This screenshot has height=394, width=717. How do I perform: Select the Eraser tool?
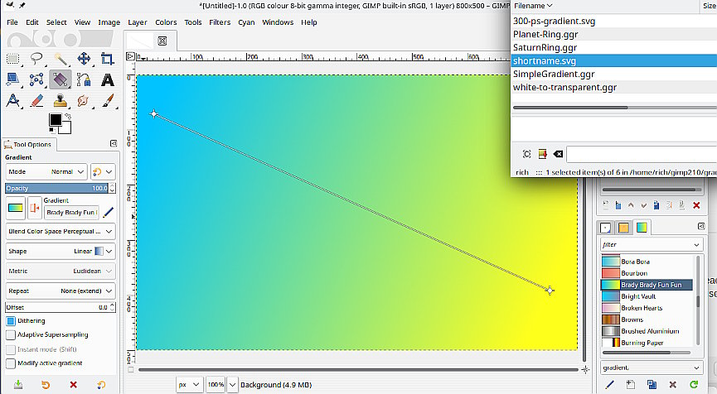[x=36, y=100]
